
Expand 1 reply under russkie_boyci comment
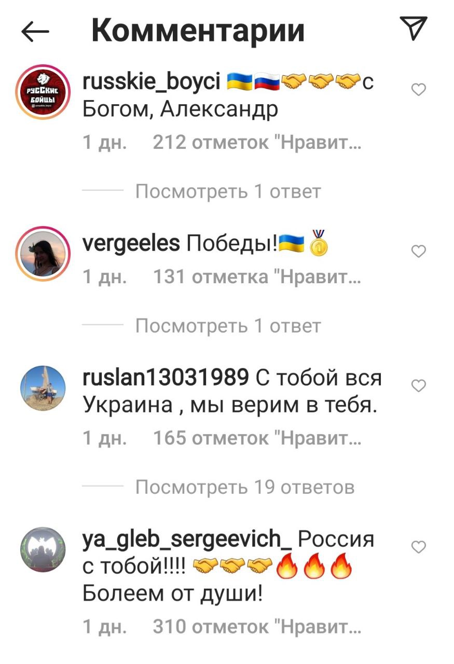pos(228,192)
